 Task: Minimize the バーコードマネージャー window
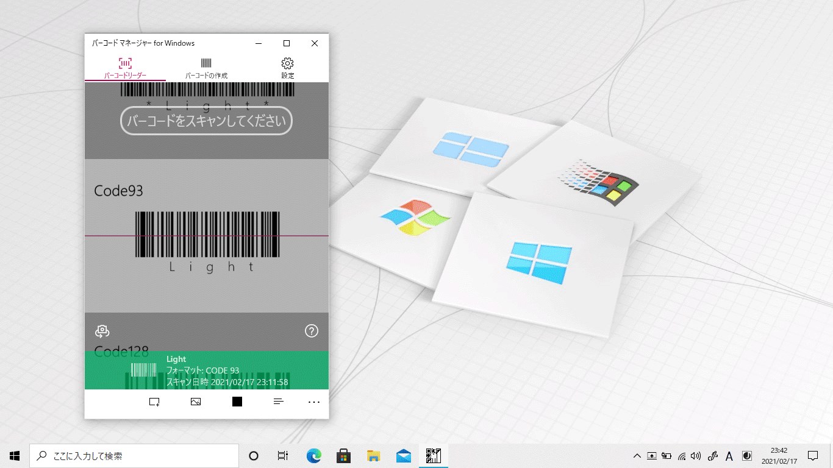point(259,43)
